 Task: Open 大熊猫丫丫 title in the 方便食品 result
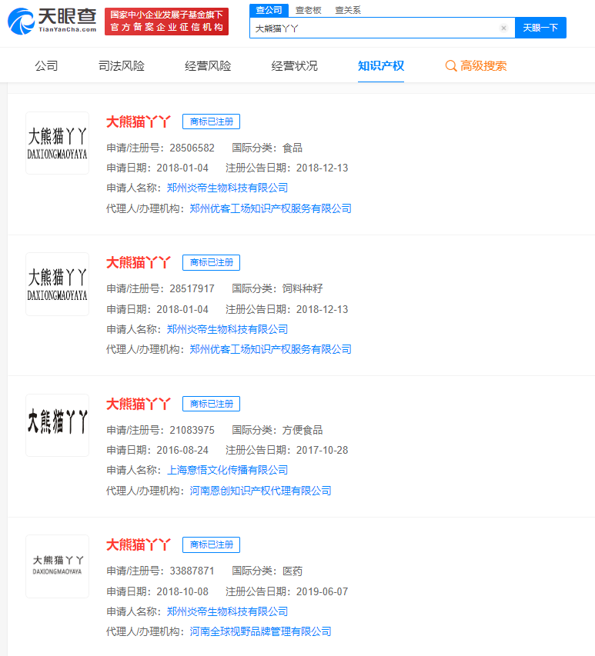[x=139, y=405]
